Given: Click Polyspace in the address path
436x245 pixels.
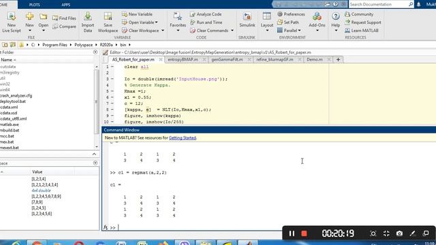Looking at the screenshot, I should pos(83,45).
